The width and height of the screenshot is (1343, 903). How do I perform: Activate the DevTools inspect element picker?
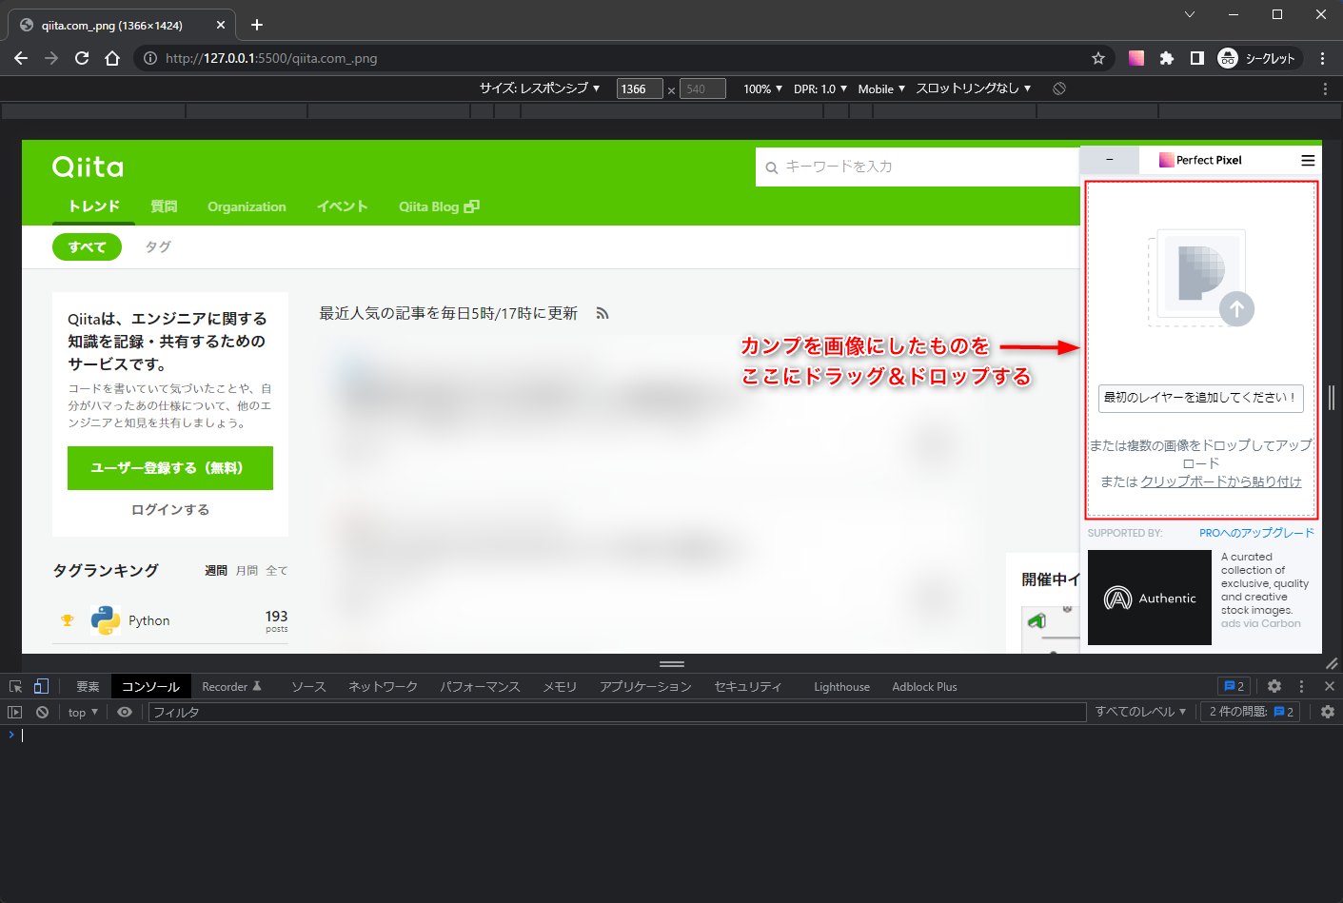pos(16,686)
